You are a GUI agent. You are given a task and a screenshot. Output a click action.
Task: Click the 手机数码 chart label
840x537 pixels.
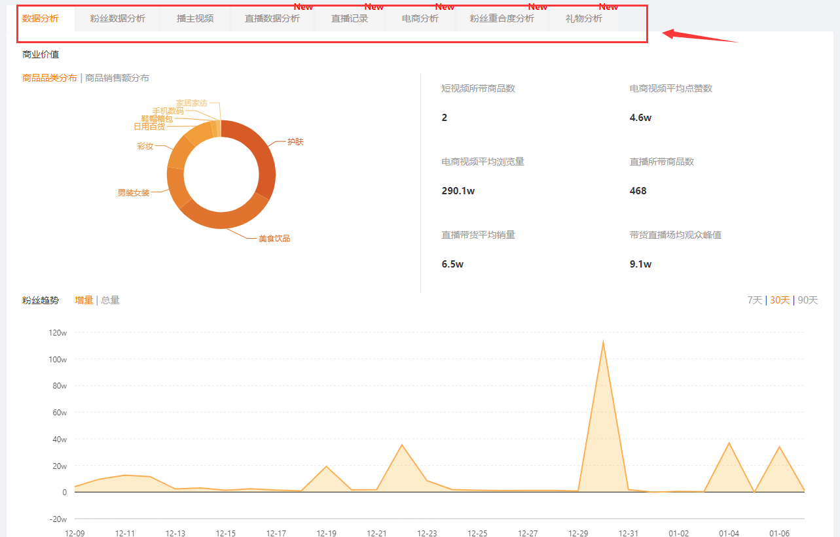168,111
